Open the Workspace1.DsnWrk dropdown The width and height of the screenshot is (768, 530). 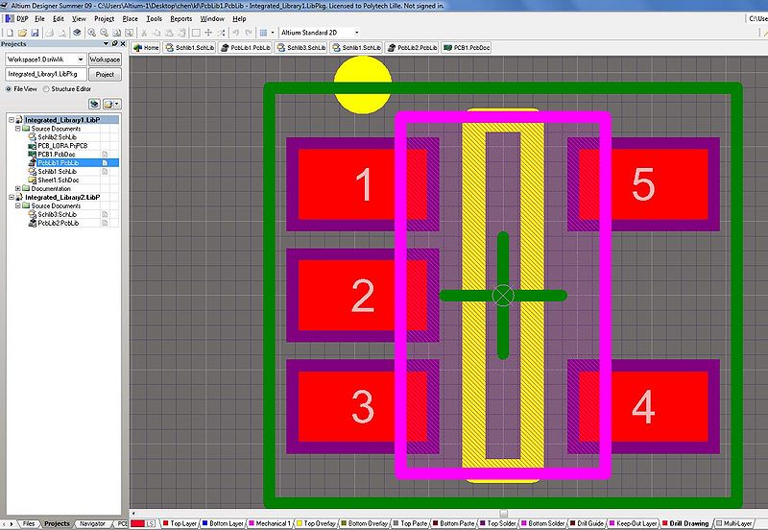(80, 60)
